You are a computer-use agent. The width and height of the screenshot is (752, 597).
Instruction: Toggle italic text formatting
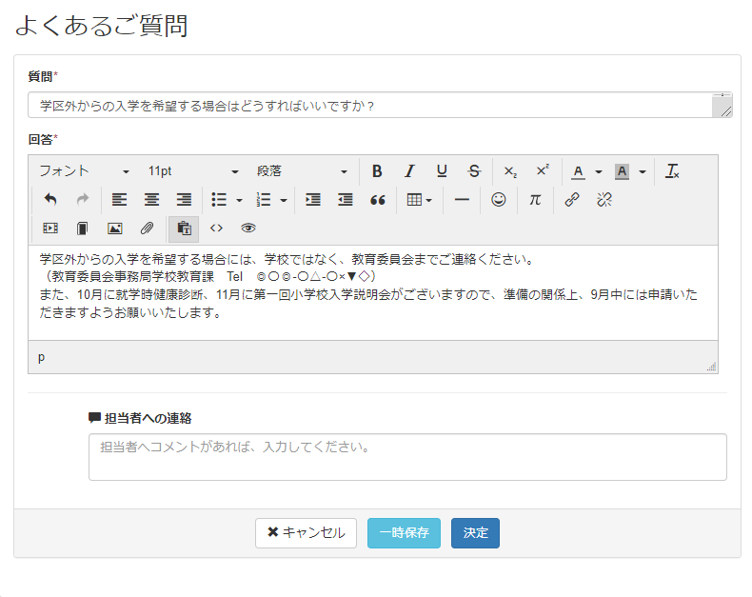pos(409,171)
